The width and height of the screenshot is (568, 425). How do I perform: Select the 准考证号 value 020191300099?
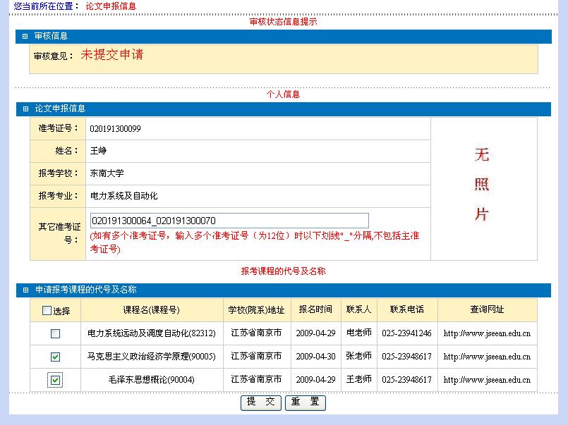(115, 129)
